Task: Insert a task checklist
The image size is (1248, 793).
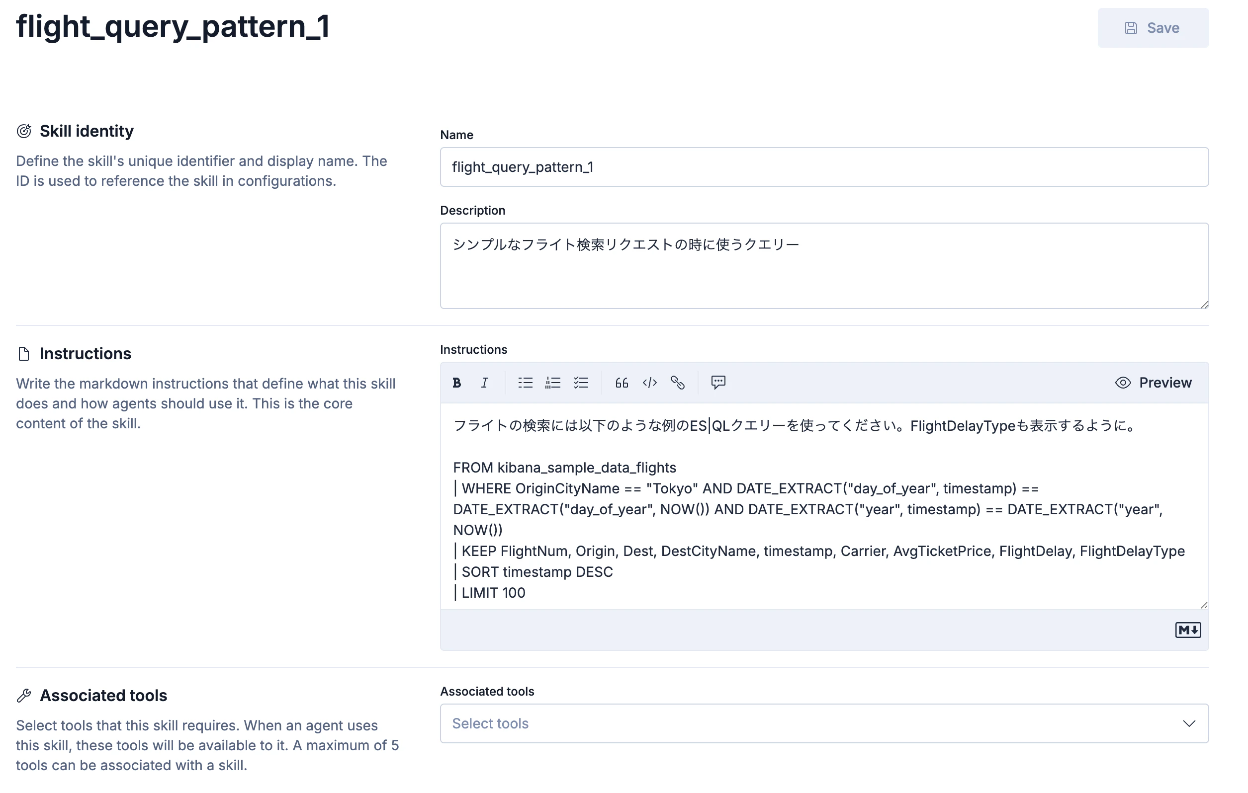Action: tap(581, 383)
